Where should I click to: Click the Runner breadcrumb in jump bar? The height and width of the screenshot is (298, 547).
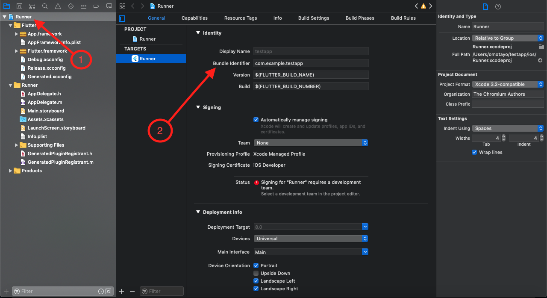pos(162,6)
